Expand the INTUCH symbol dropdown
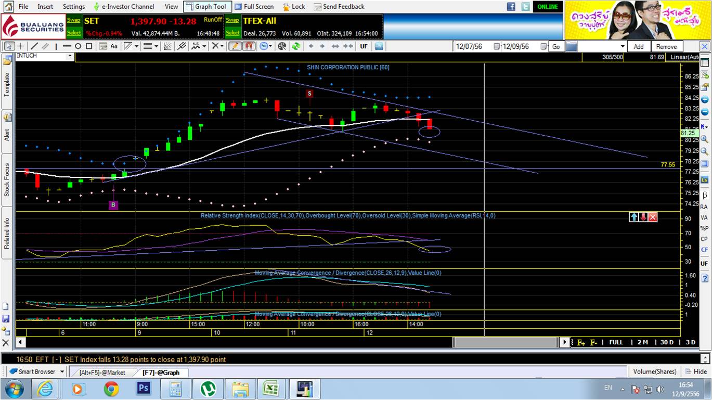This screenshot has height=400, width=712. 70,56
